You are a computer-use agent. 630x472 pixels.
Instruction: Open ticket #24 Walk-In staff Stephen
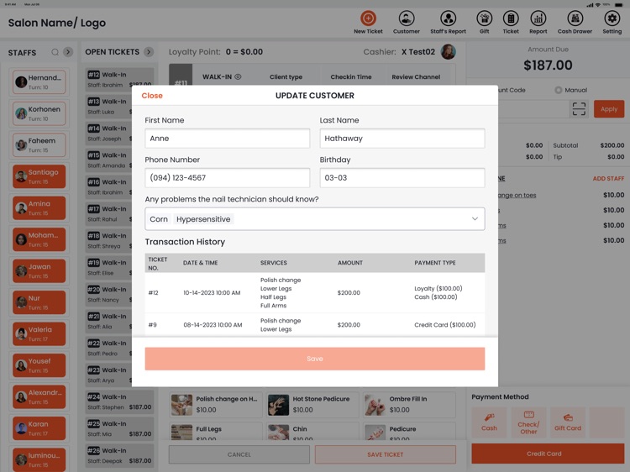click(x=120, y=401)
